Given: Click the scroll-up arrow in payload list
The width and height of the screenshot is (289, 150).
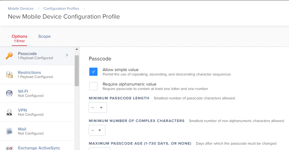Looking at the screenshot, I should point(77,49).
